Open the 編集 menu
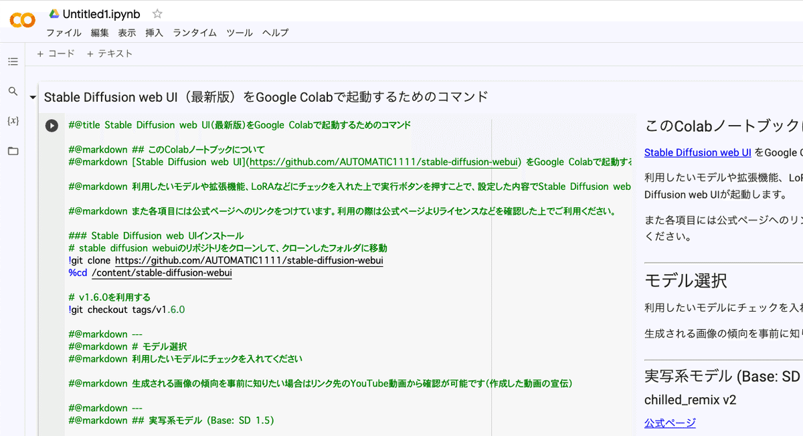 [x=100, y=33]
